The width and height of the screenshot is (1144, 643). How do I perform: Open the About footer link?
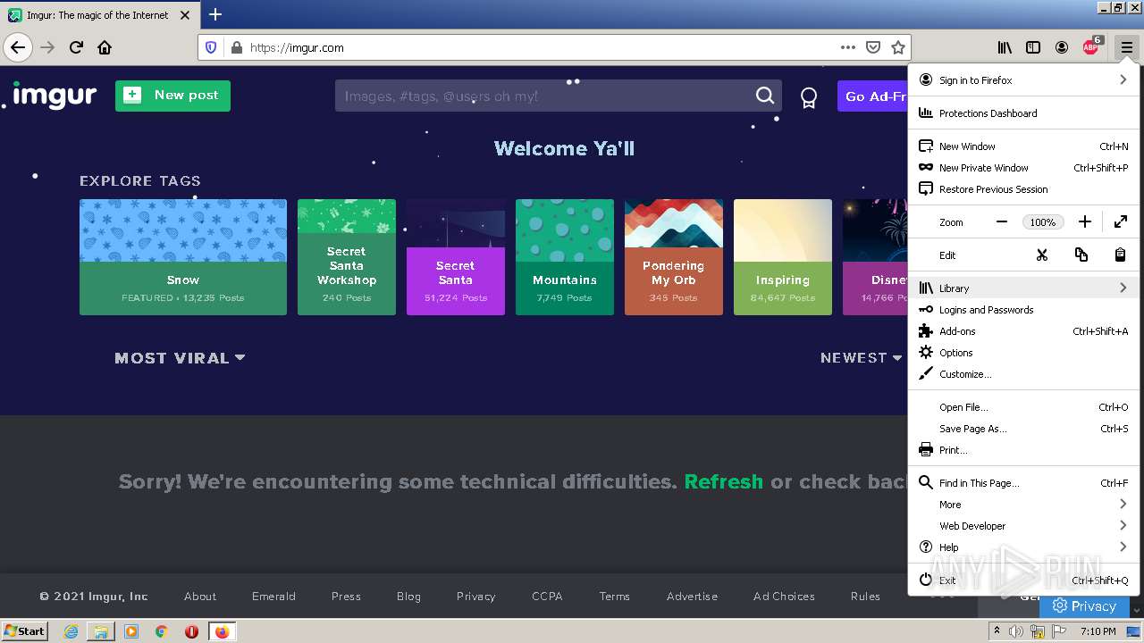click(200, 597)
